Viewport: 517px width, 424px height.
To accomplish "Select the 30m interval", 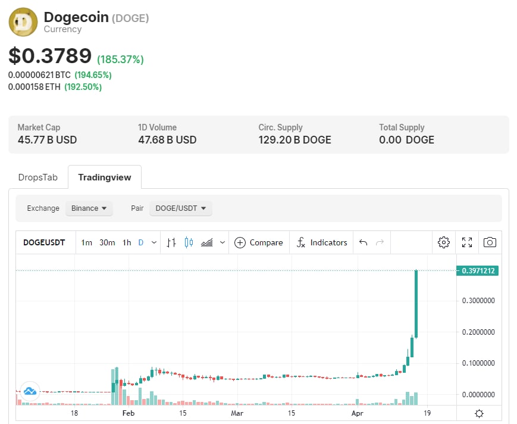I will point(107,242).
